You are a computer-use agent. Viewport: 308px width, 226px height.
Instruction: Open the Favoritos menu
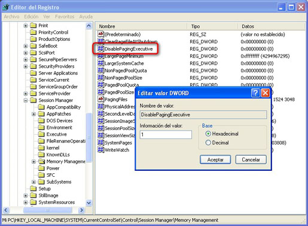(65, 17)
